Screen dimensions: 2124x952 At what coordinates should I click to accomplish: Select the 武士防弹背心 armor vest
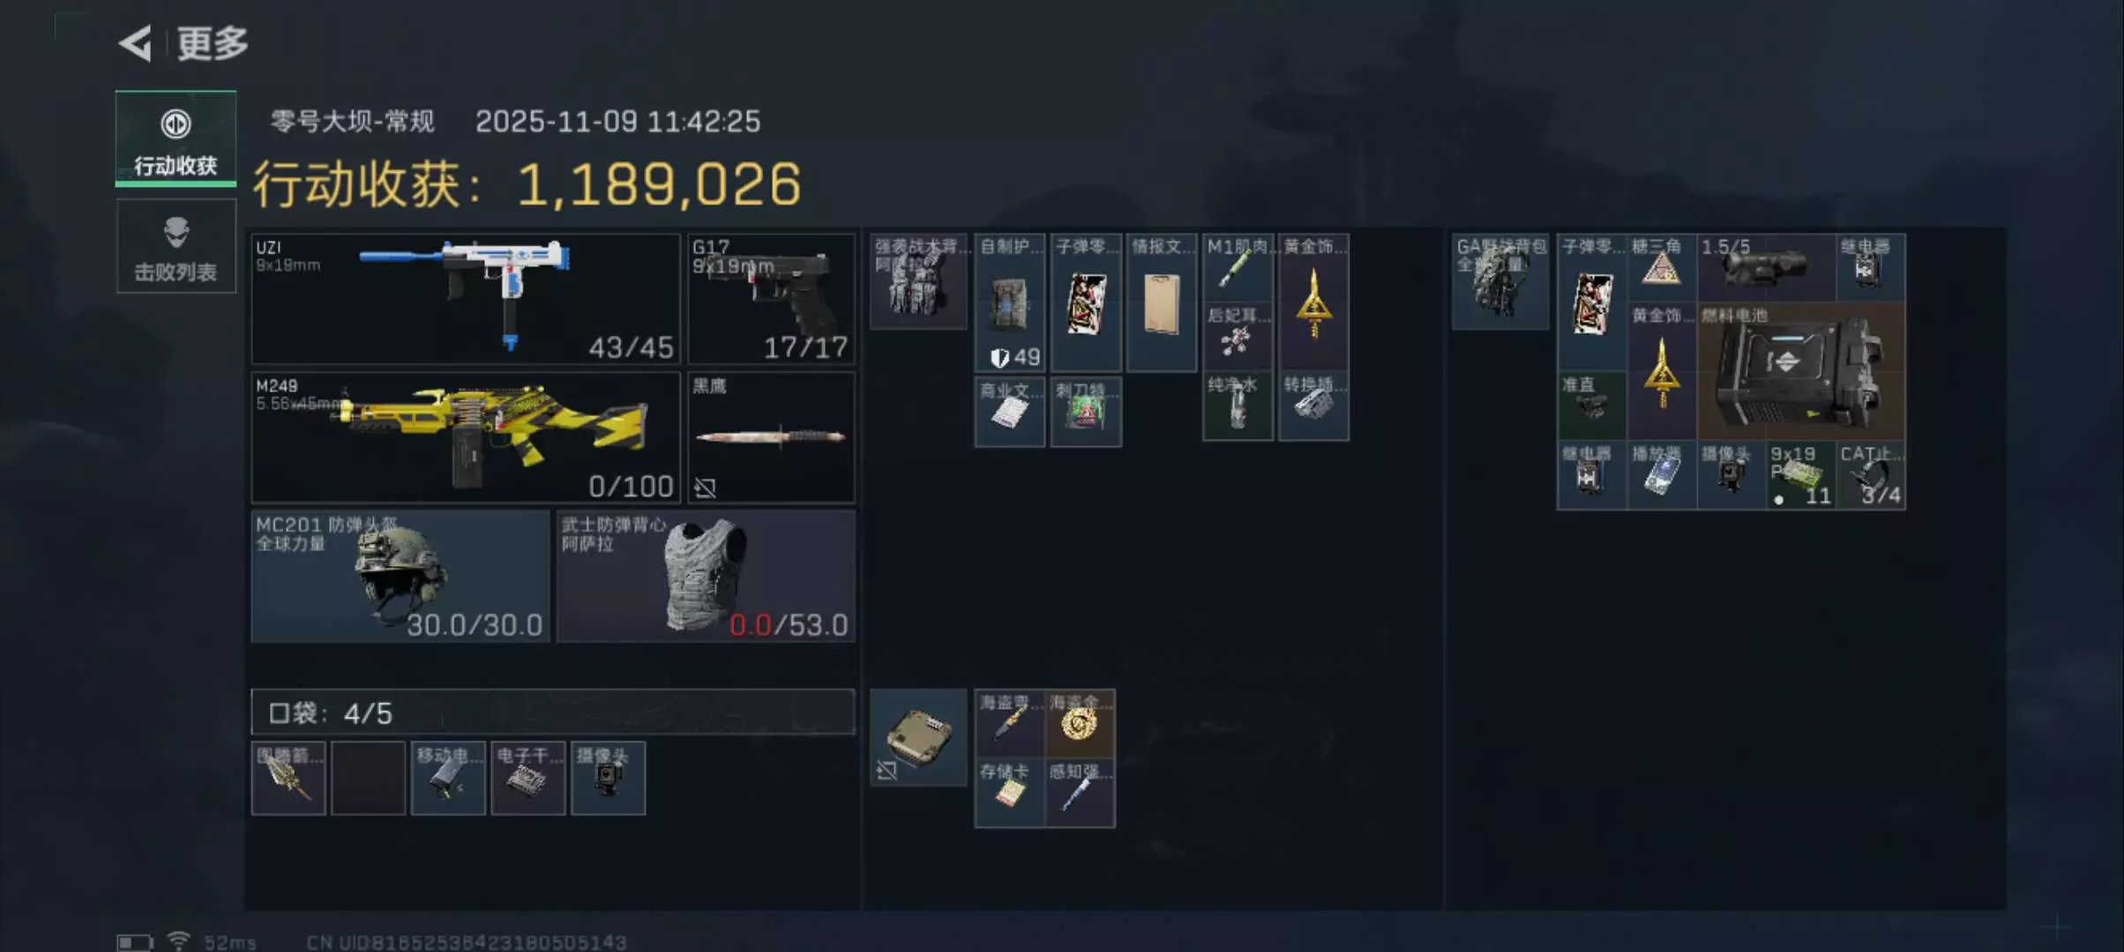tap(706, 576)
